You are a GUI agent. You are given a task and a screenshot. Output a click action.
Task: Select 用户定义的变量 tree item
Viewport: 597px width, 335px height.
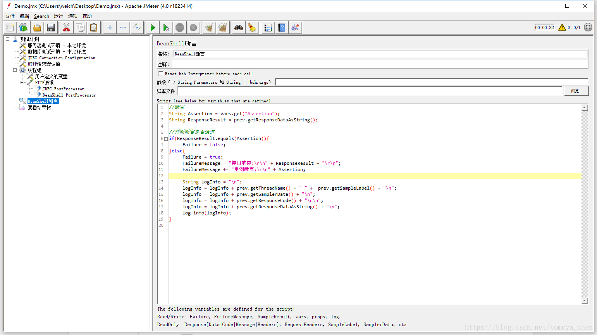point(51,76)
